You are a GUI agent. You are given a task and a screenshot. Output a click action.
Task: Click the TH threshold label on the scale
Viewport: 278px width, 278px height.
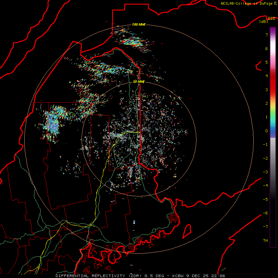[265, 240]
